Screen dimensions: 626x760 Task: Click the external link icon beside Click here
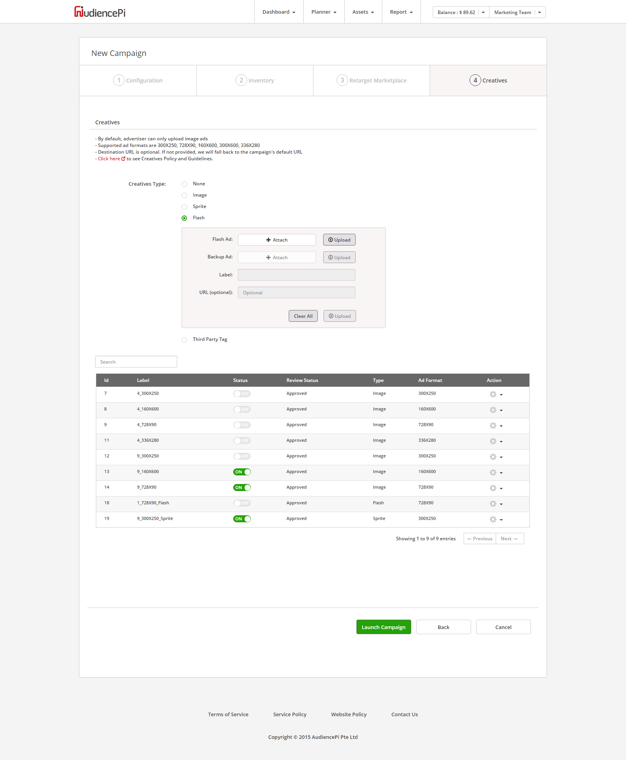coord(123,159)
